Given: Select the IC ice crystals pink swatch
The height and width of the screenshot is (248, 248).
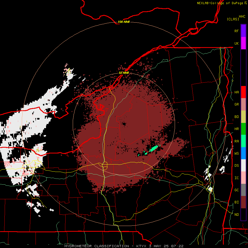Looking at the screenshot, I should [243, 178].
